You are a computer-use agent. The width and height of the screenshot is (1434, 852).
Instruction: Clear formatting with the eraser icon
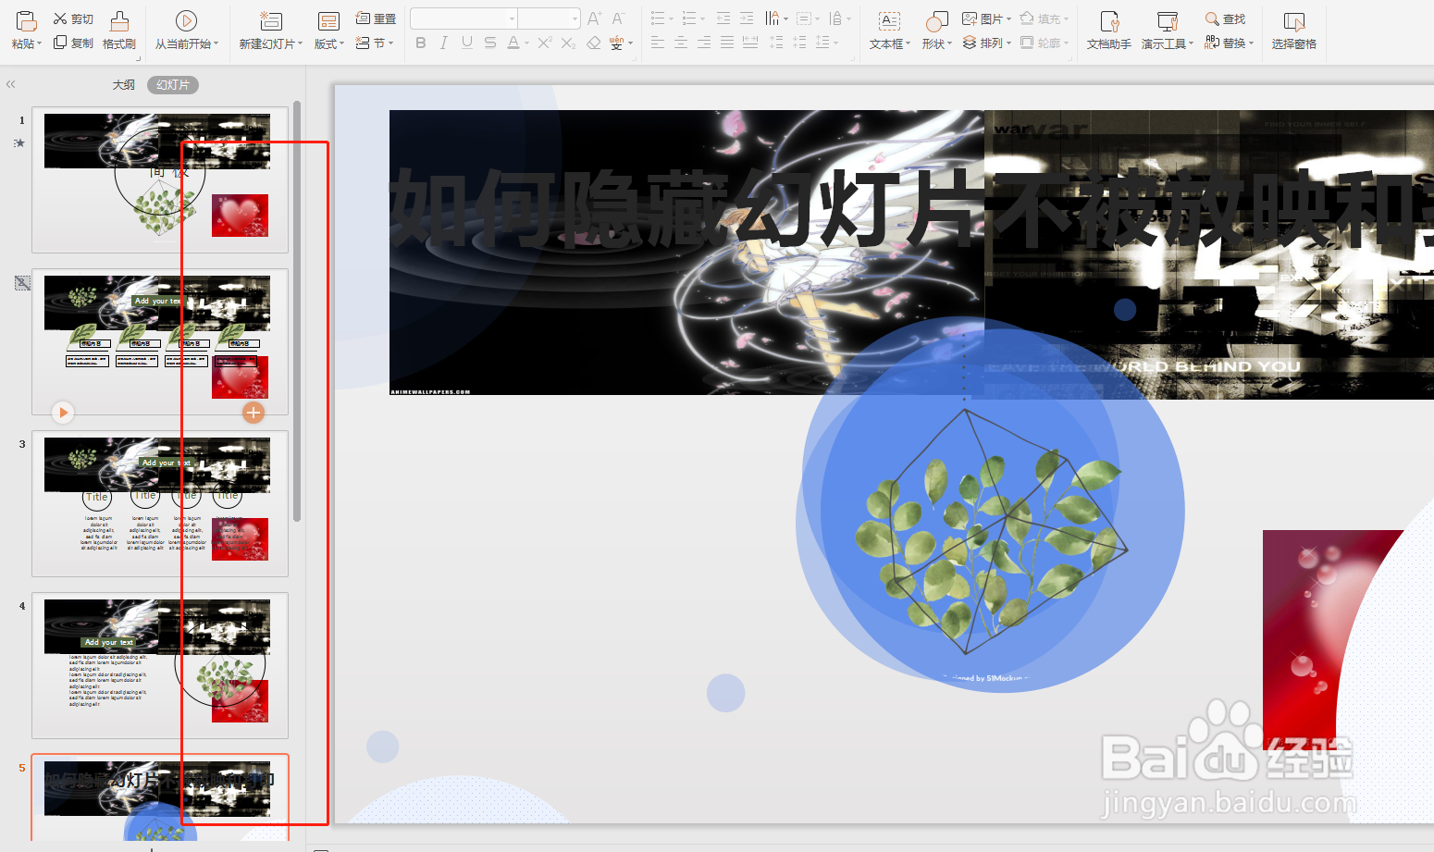(x=594, y=43)
